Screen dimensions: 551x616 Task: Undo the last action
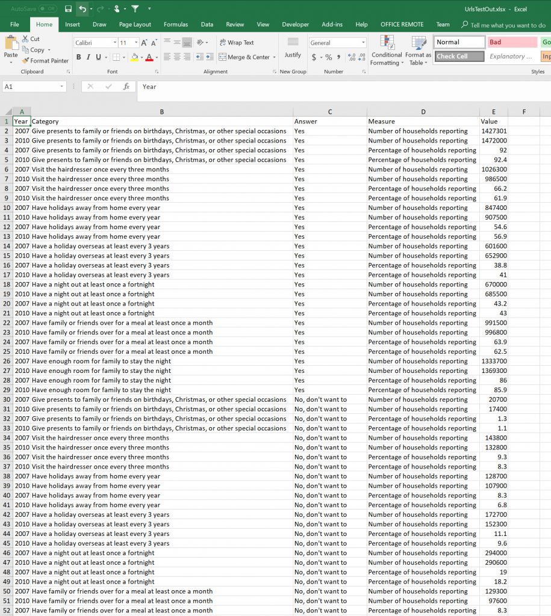(82, 9)
